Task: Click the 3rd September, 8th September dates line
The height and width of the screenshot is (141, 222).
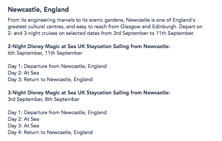Action: pos(44,99)
